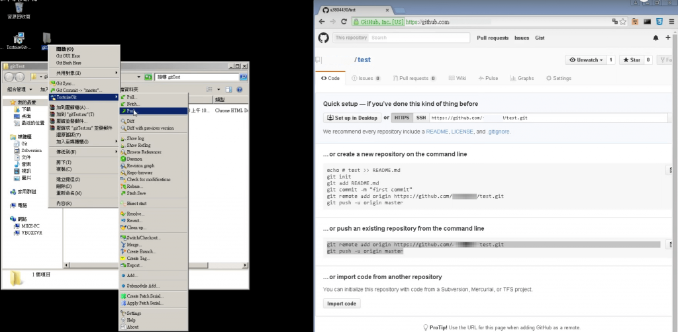
Task: Click GitHub octocat logo
Action: (x=323, y=38)
